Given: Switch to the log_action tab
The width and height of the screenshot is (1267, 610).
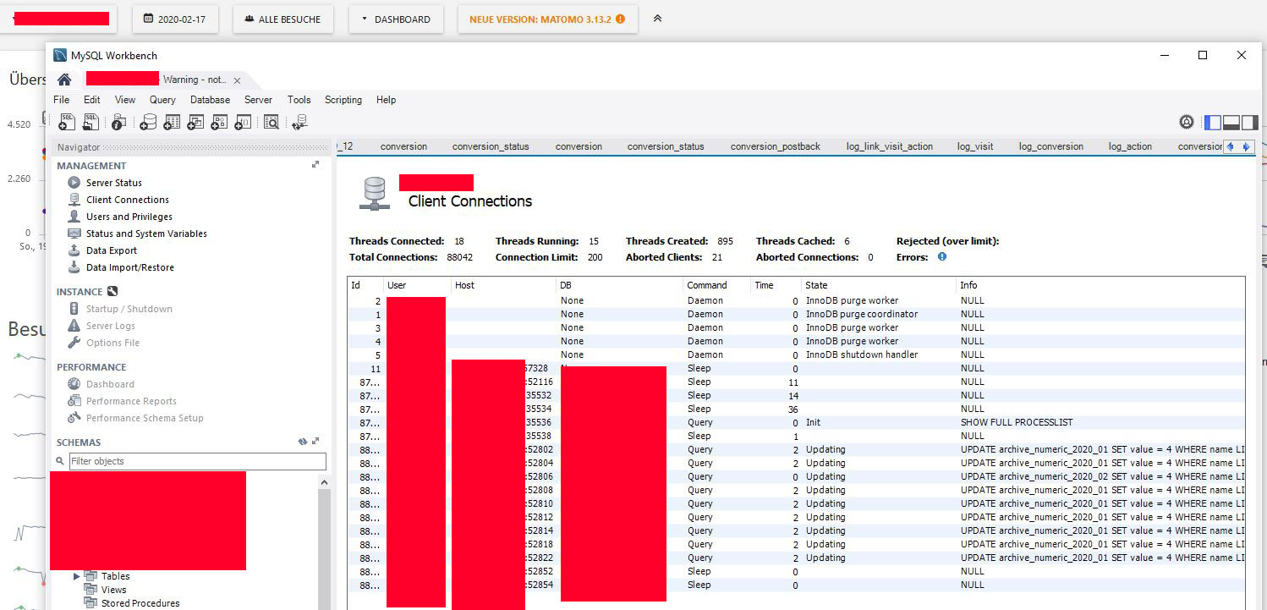Looking at the screenshot, I should (1130, 146).
